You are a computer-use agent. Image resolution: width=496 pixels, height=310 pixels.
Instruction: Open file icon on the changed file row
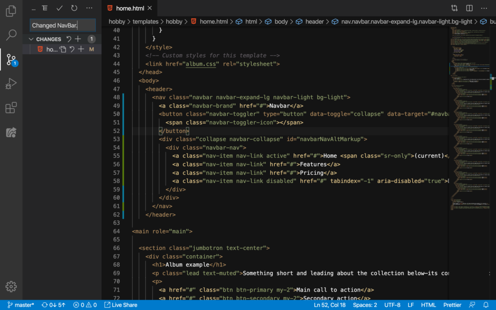pos(63,49)
